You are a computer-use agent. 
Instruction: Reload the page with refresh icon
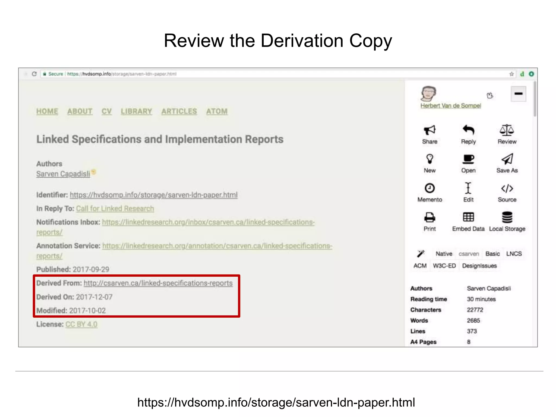pyautogui.click(x=34, y=74)
